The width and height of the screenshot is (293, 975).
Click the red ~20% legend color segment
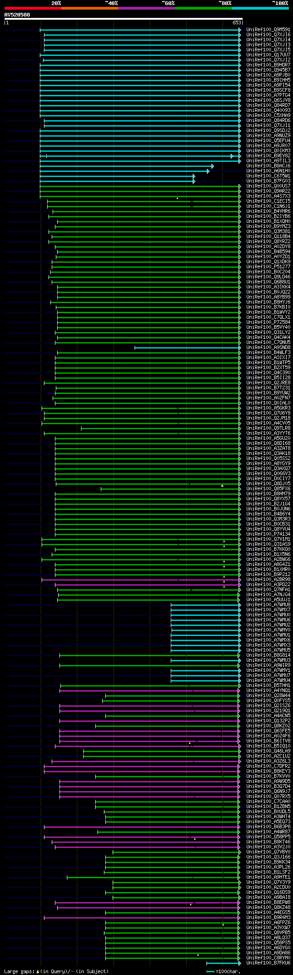(33, 8)
